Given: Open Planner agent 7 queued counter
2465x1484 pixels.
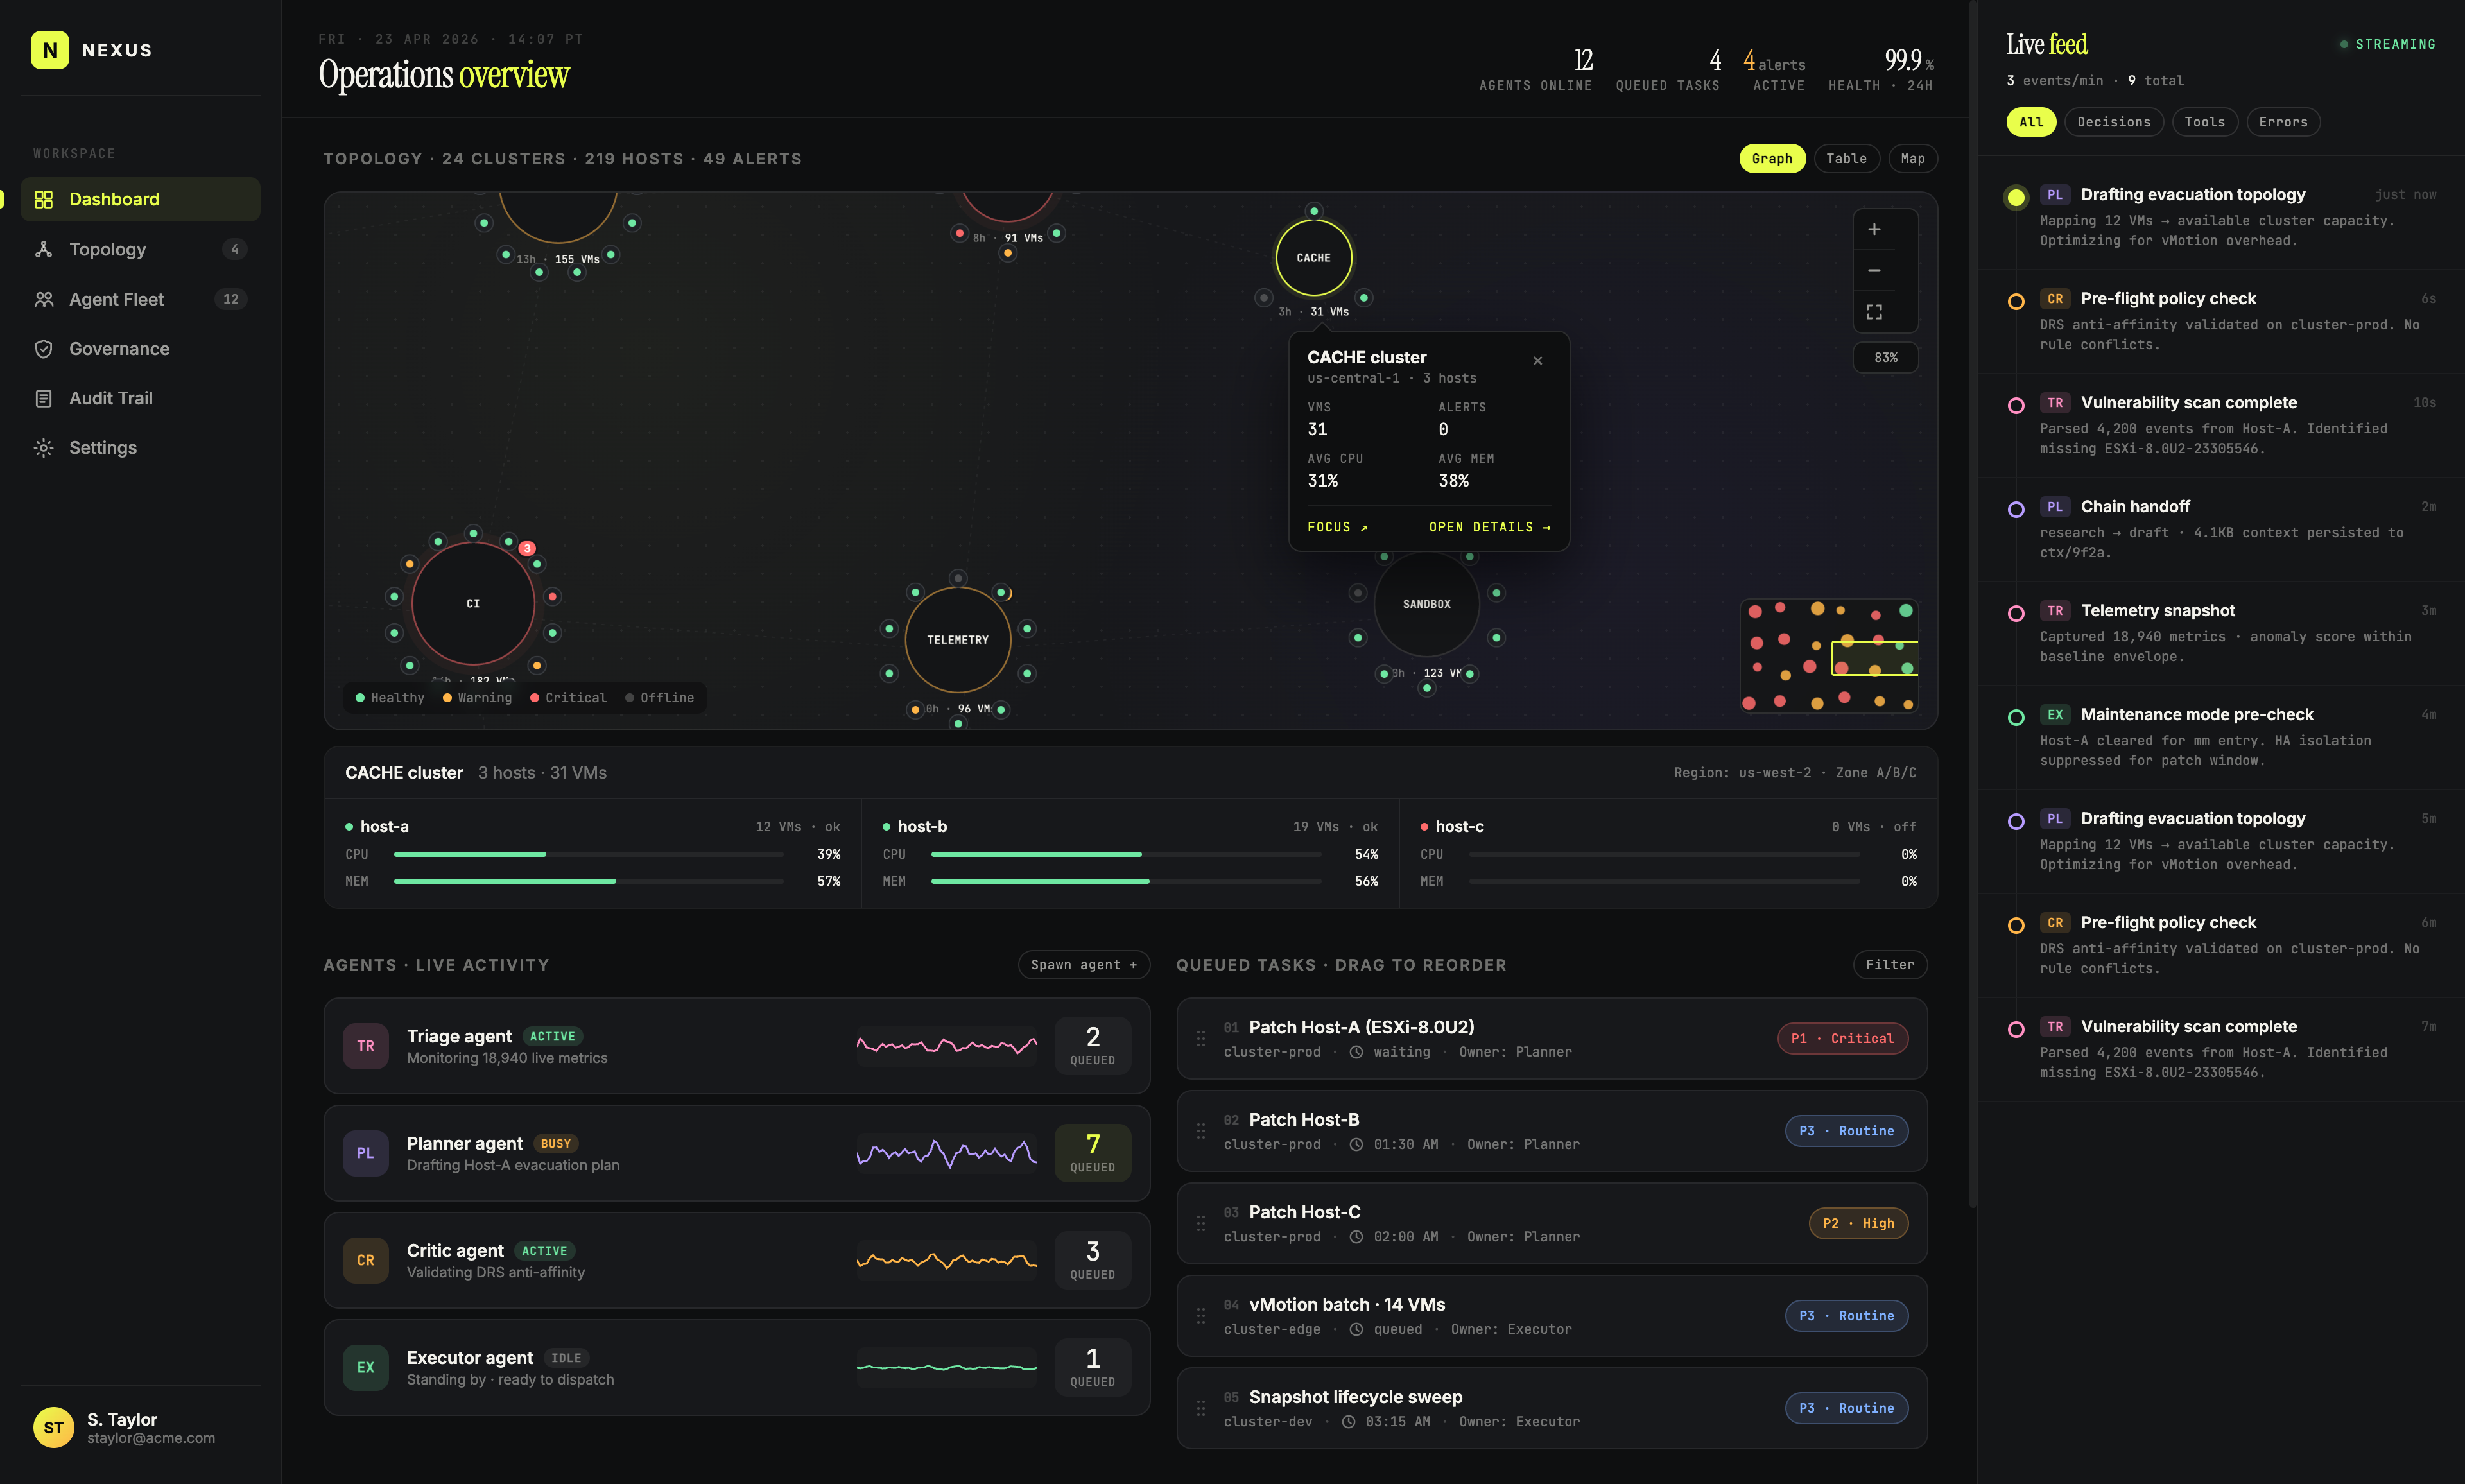Looking at the screenshot, I should 1092,1153.
